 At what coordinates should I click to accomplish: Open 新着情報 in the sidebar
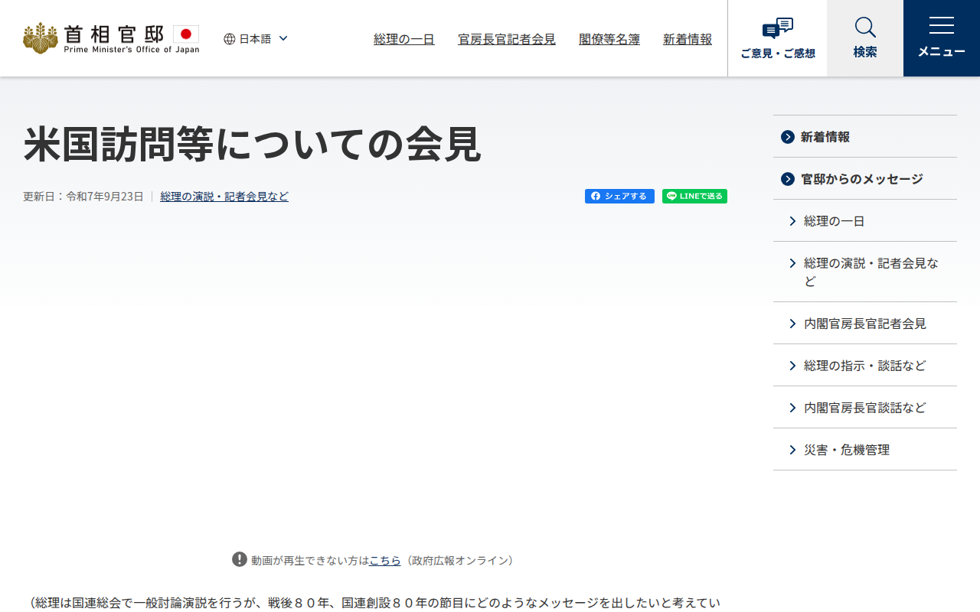pos(825,137)
